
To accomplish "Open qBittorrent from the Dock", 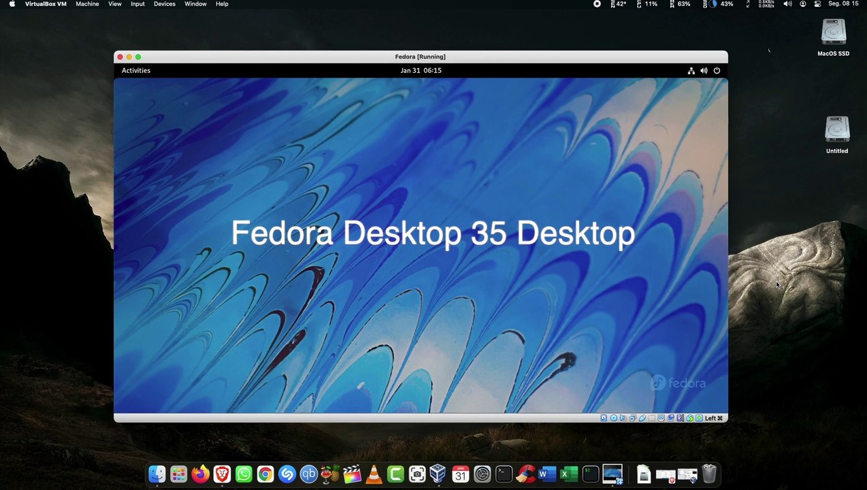I will (308, 474).
